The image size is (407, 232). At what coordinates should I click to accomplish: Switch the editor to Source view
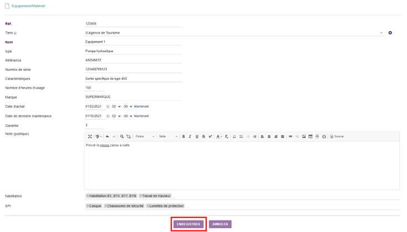(x=337, y=137)
